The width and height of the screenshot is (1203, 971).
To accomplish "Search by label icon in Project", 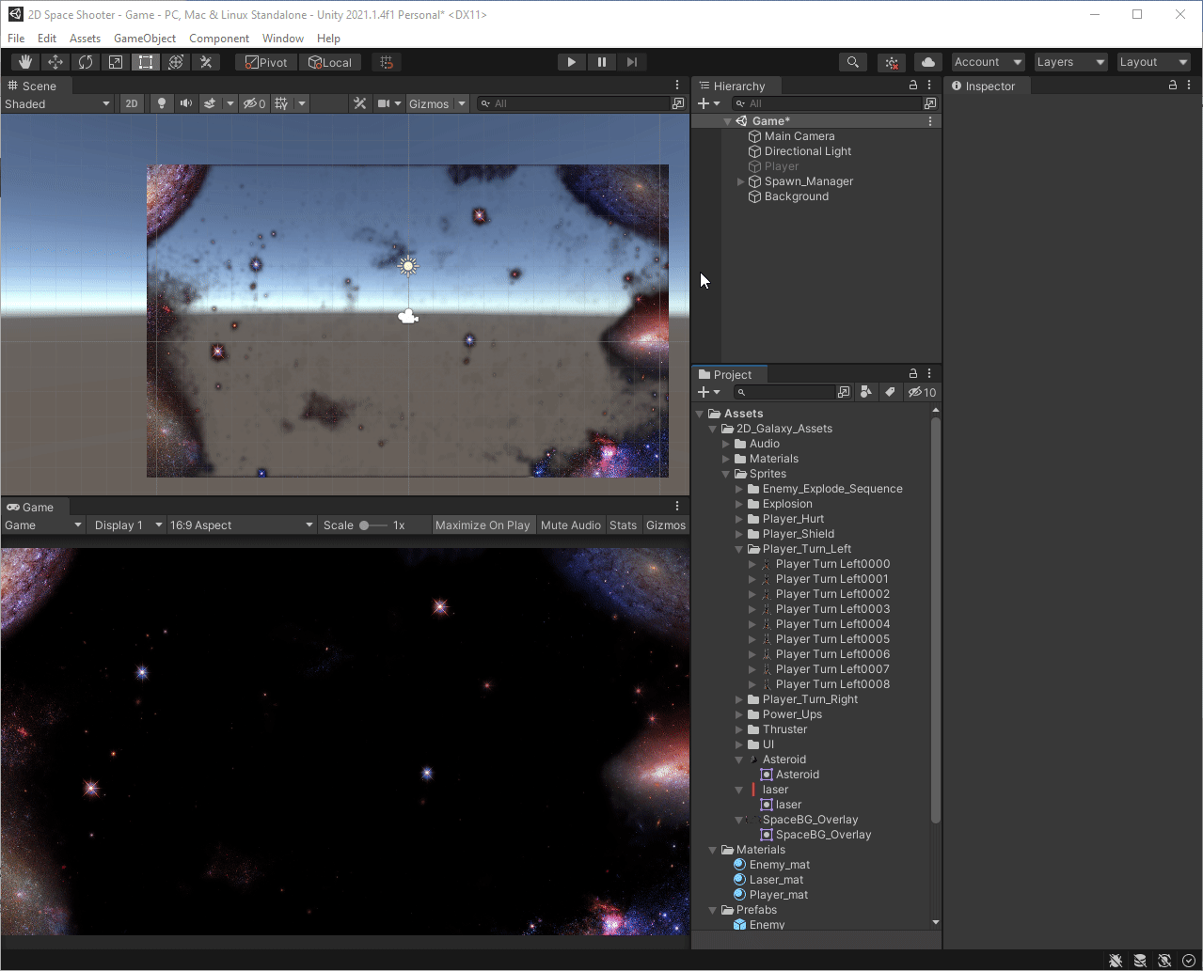I will (889, 392).
